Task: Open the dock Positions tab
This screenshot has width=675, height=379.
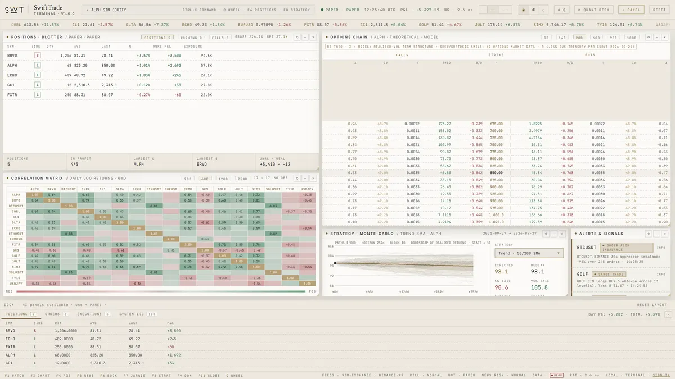Action: click(x=20, y=314)
